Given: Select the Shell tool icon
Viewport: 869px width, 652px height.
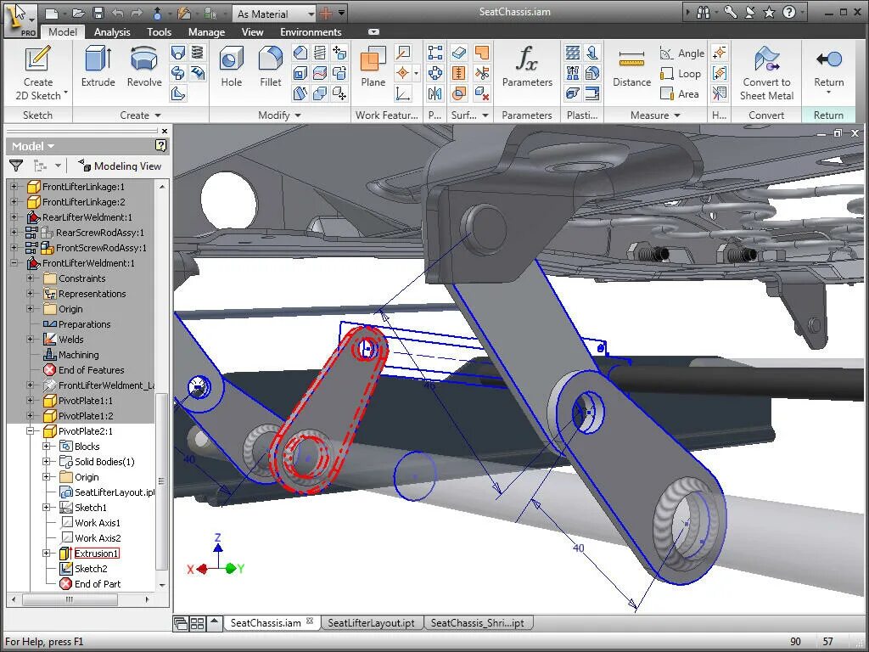Looking at the screenshot, I should (x=300, y=73).
